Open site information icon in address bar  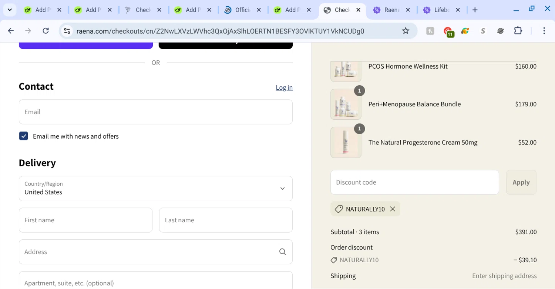coord(67,31)
